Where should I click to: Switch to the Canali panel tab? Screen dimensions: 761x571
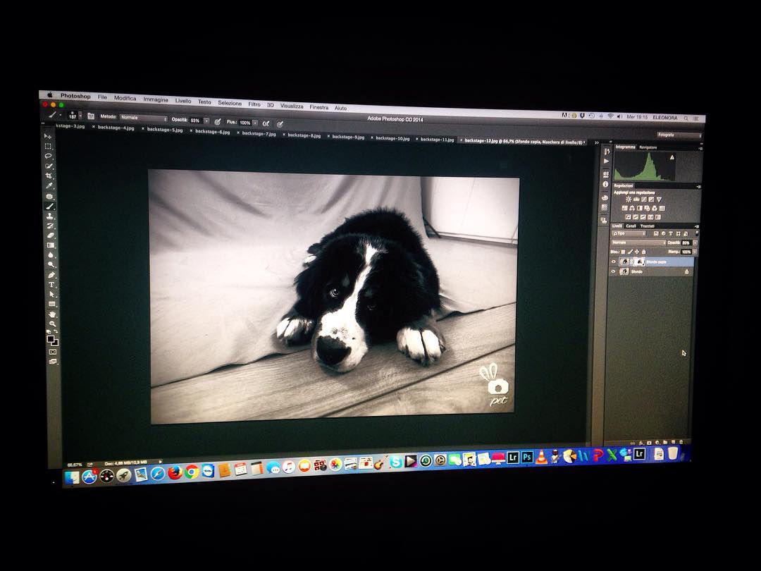[631, 226]
